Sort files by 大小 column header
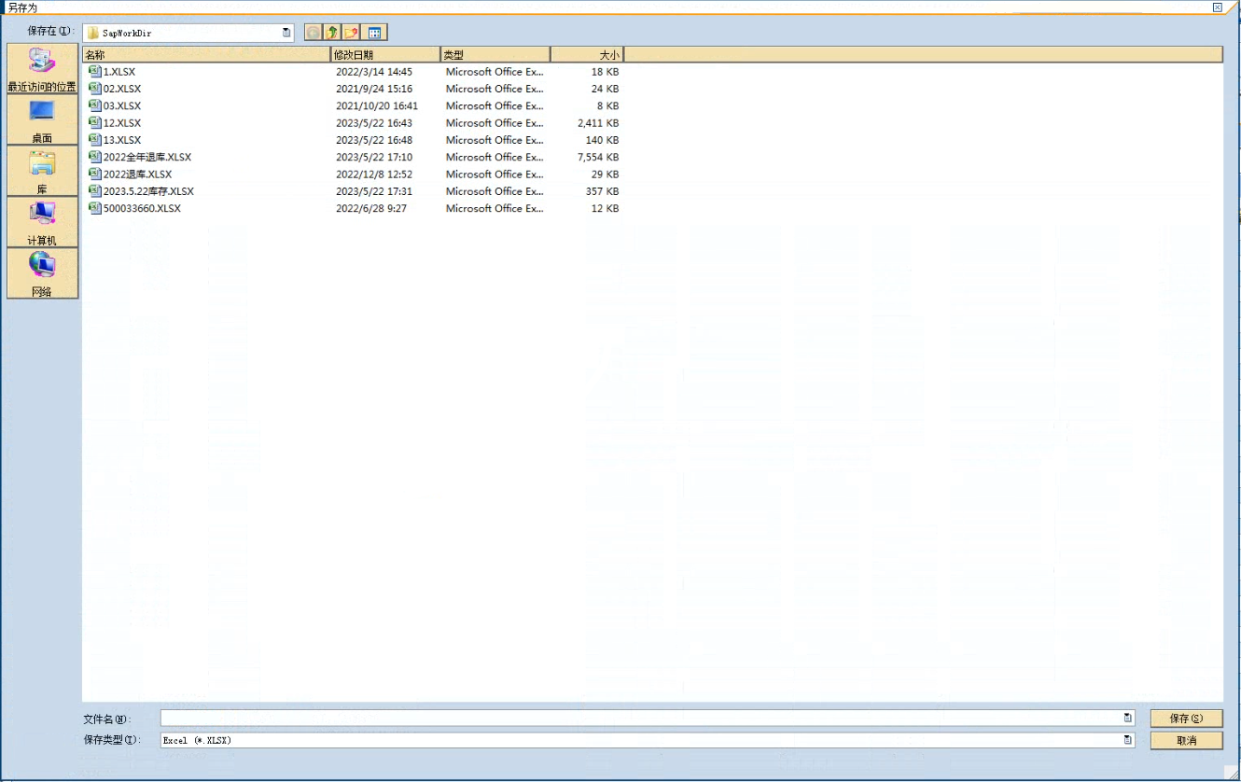The height and width of the screenshot is (782, 1241). [x=587, y=55]
